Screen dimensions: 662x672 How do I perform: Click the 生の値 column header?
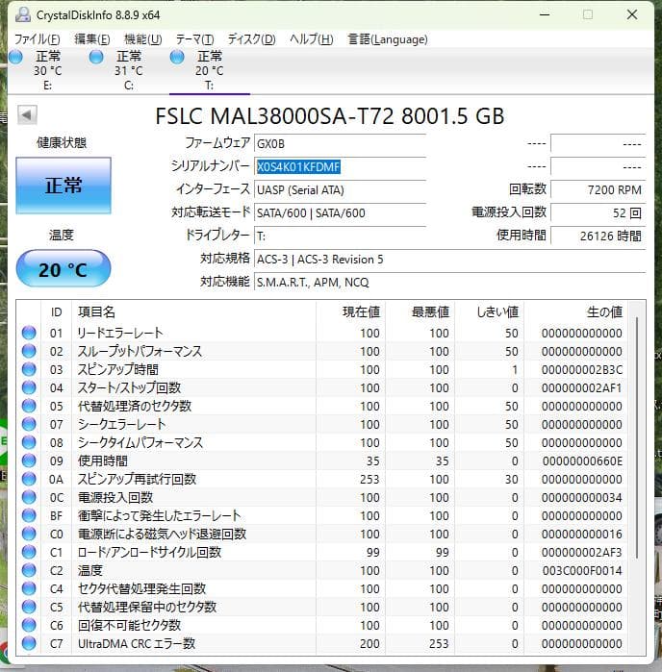575,312
